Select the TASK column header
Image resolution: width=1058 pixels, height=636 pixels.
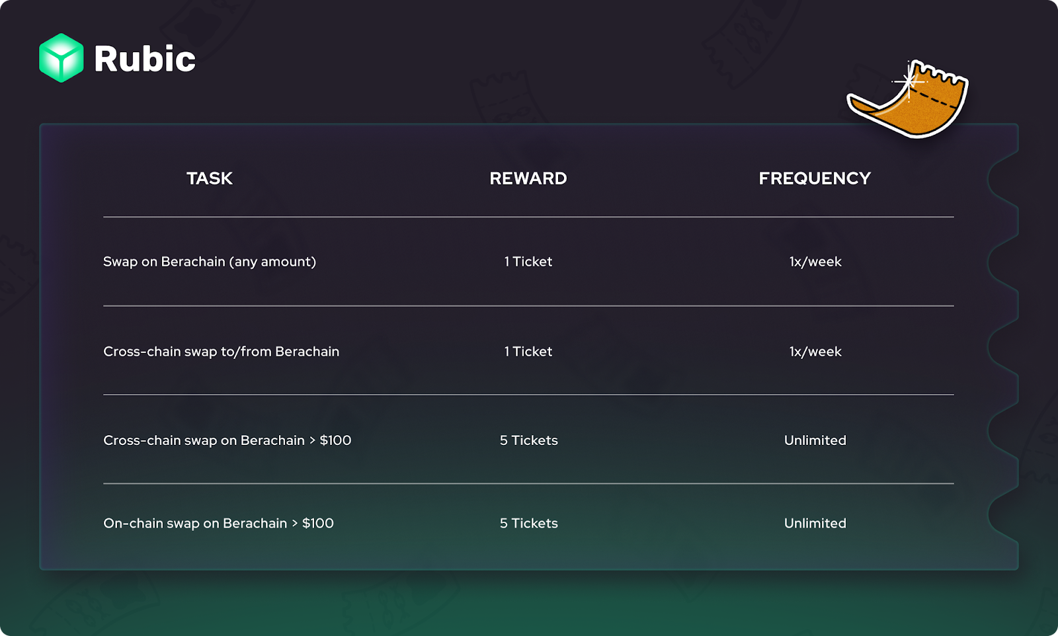210,179
